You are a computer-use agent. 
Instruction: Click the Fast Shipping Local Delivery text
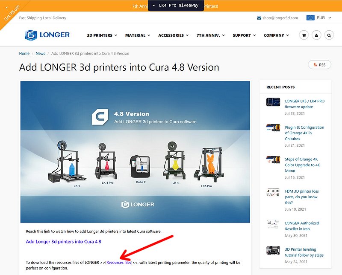[42, 18]
